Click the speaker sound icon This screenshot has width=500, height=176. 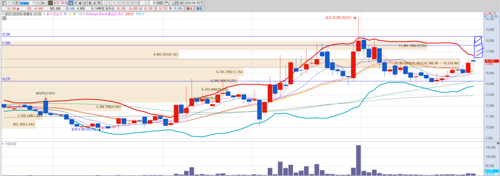(43, 3)
